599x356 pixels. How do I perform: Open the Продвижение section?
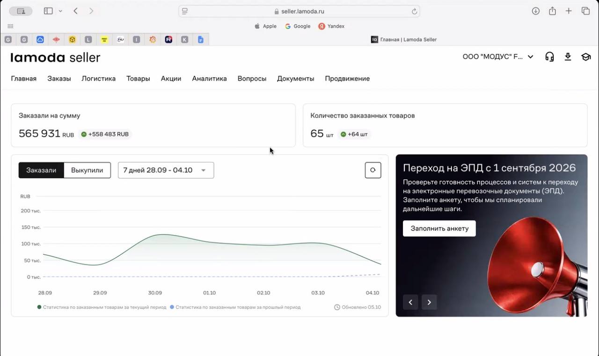[347, 79]
